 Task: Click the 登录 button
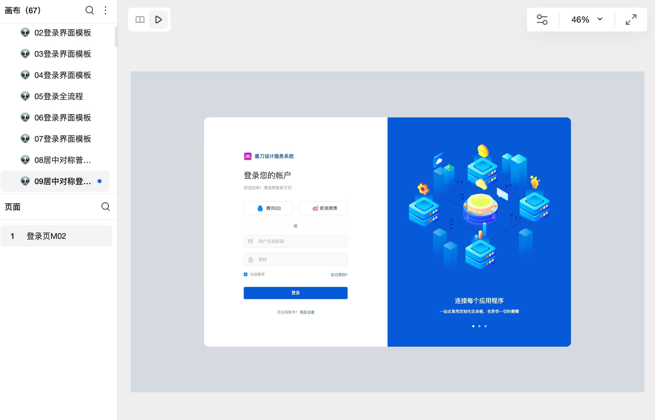[x=295, y=293]
